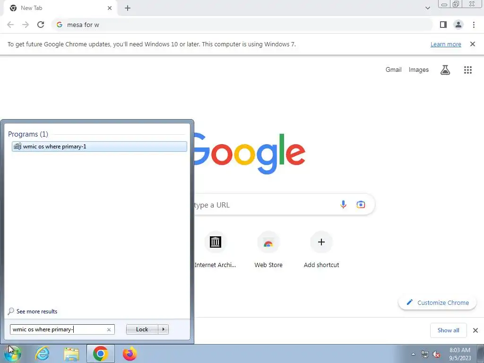Open Internet Archive shortcut

(215, 251)
